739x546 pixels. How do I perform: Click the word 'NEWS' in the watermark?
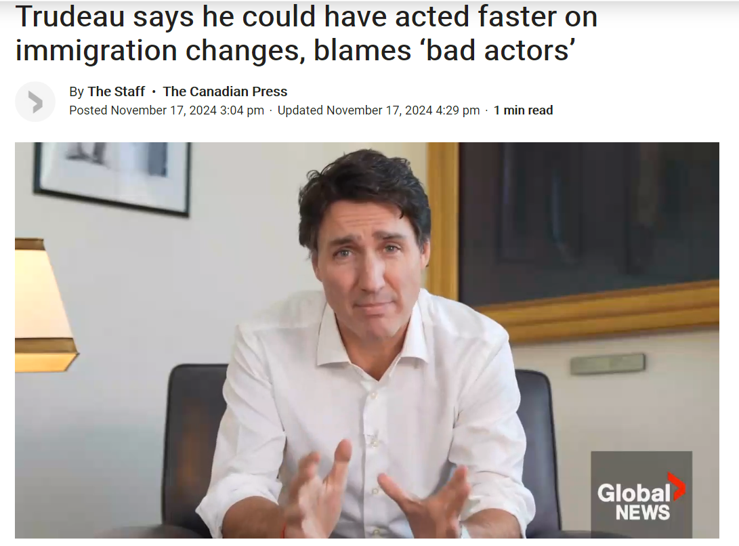(x=642, y=513)
